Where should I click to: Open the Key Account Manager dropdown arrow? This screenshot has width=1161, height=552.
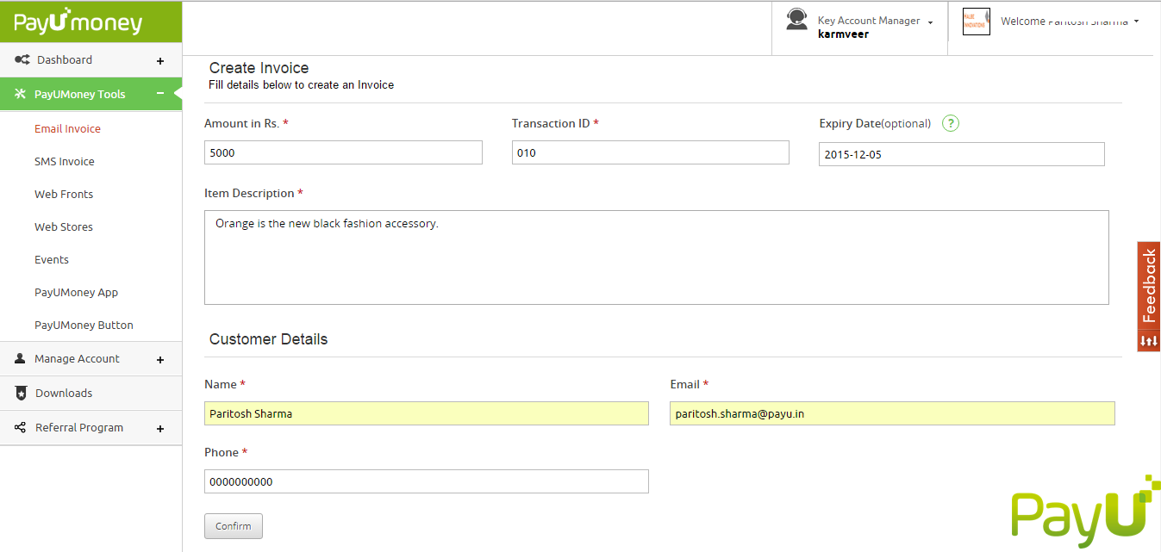pos(930,22)
